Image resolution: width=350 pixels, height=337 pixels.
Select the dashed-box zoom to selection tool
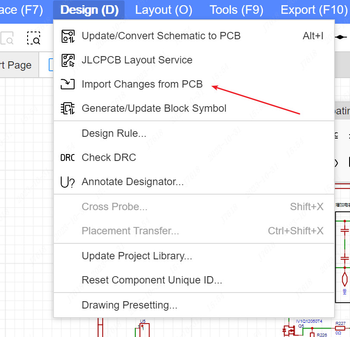pos(34,38)
